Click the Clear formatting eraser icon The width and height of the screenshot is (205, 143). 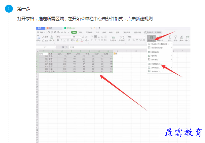pos(86,40)
